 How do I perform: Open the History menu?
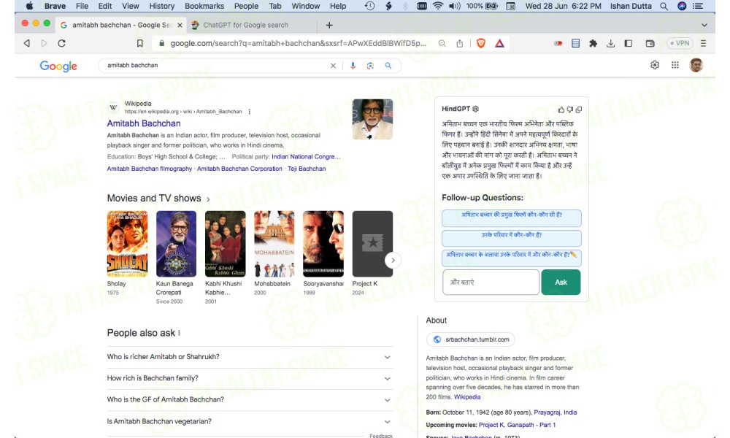(161, 6)
